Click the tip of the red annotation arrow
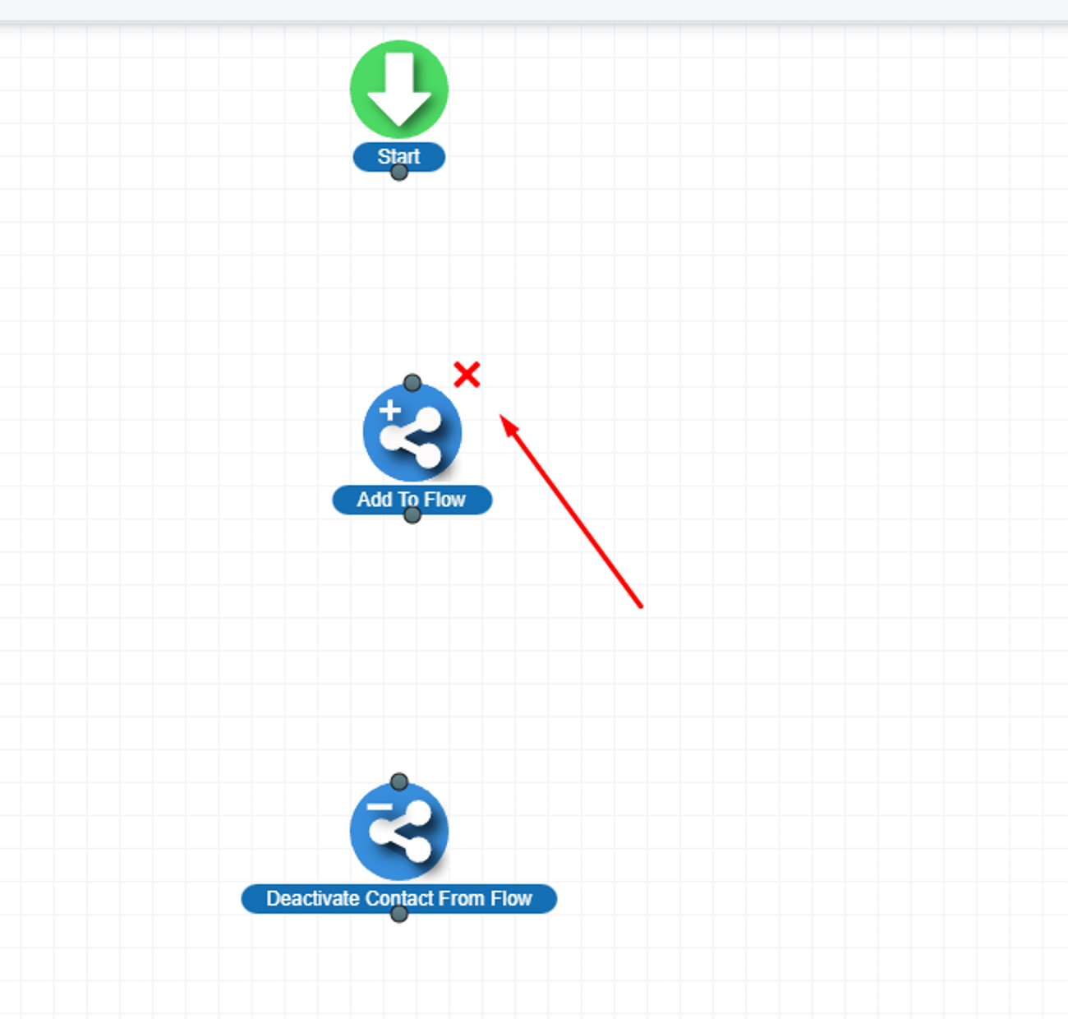 click(503, 417)
